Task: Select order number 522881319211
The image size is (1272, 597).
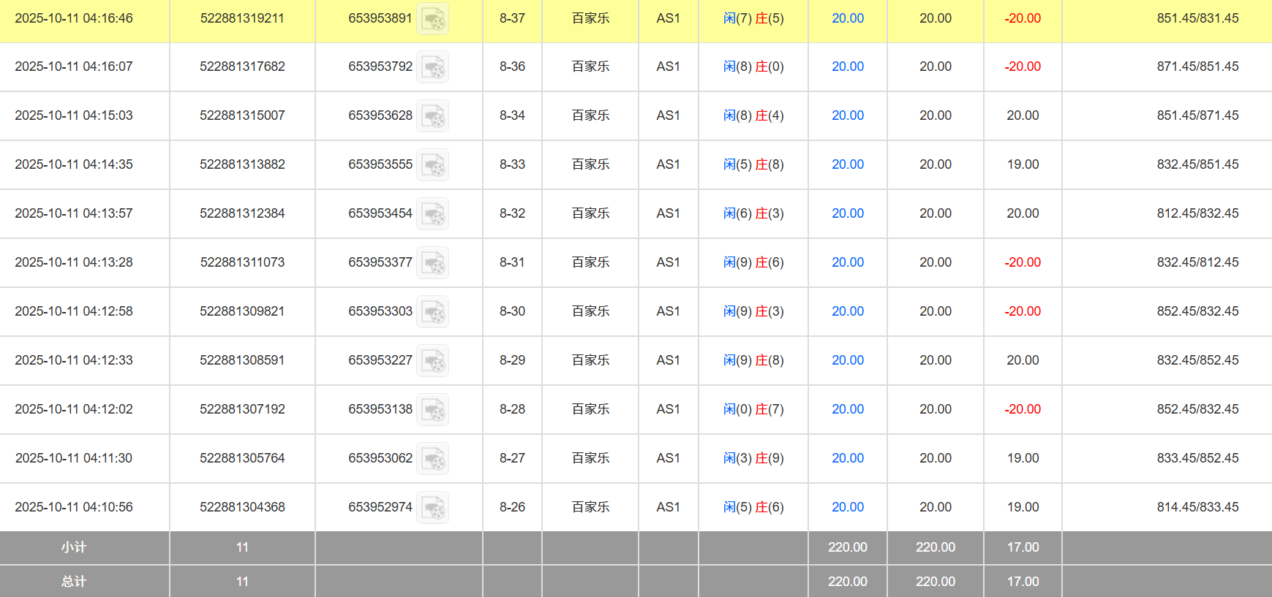Action: tap(242, 18)
